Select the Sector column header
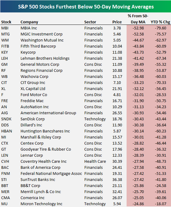 click(x=90, y=22)
